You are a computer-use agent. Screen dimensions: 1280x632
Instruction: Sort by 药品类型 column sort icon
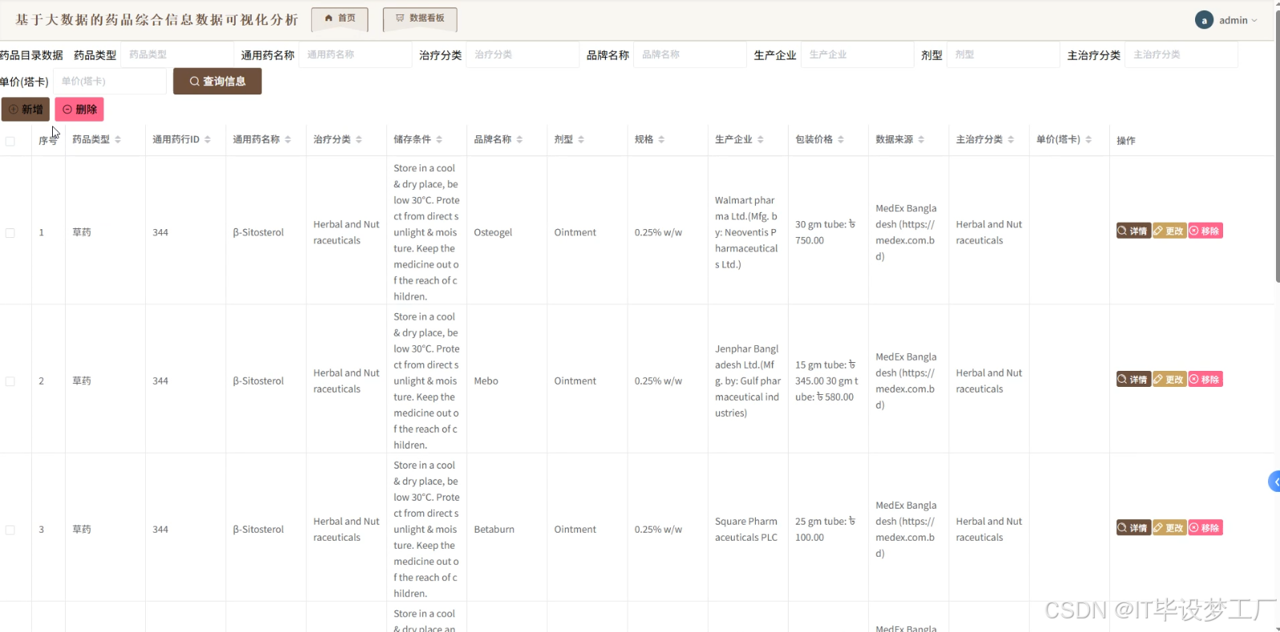(118, 139)
